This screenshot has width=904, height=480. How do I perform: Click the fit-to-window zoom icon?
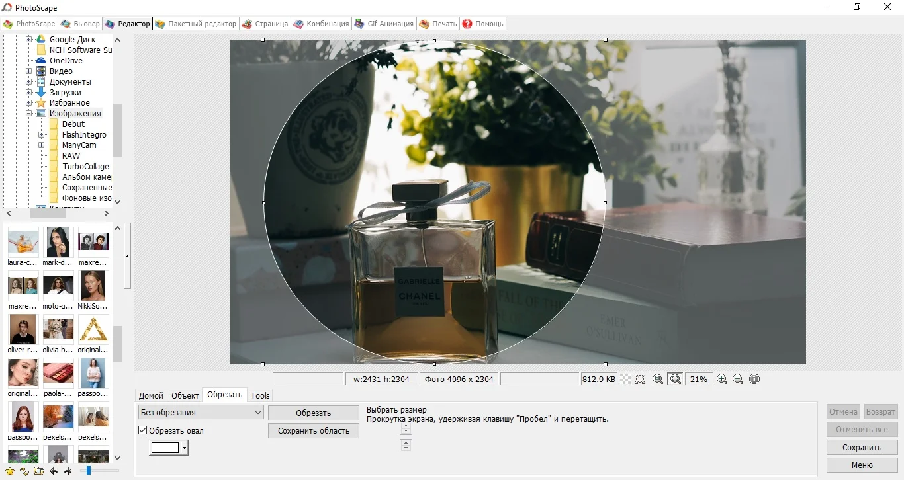coord(676,379)
